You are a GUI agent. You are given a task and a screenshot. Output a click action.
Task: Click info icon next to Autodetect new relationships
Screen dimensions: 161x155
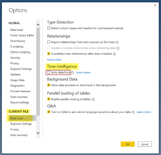coord(114,54)
